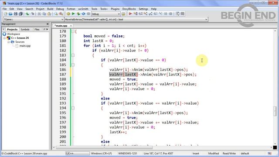This screenshot has width=279, height=157.
Task: Click the Paste icon in toolbar
Action: point(49,14)
